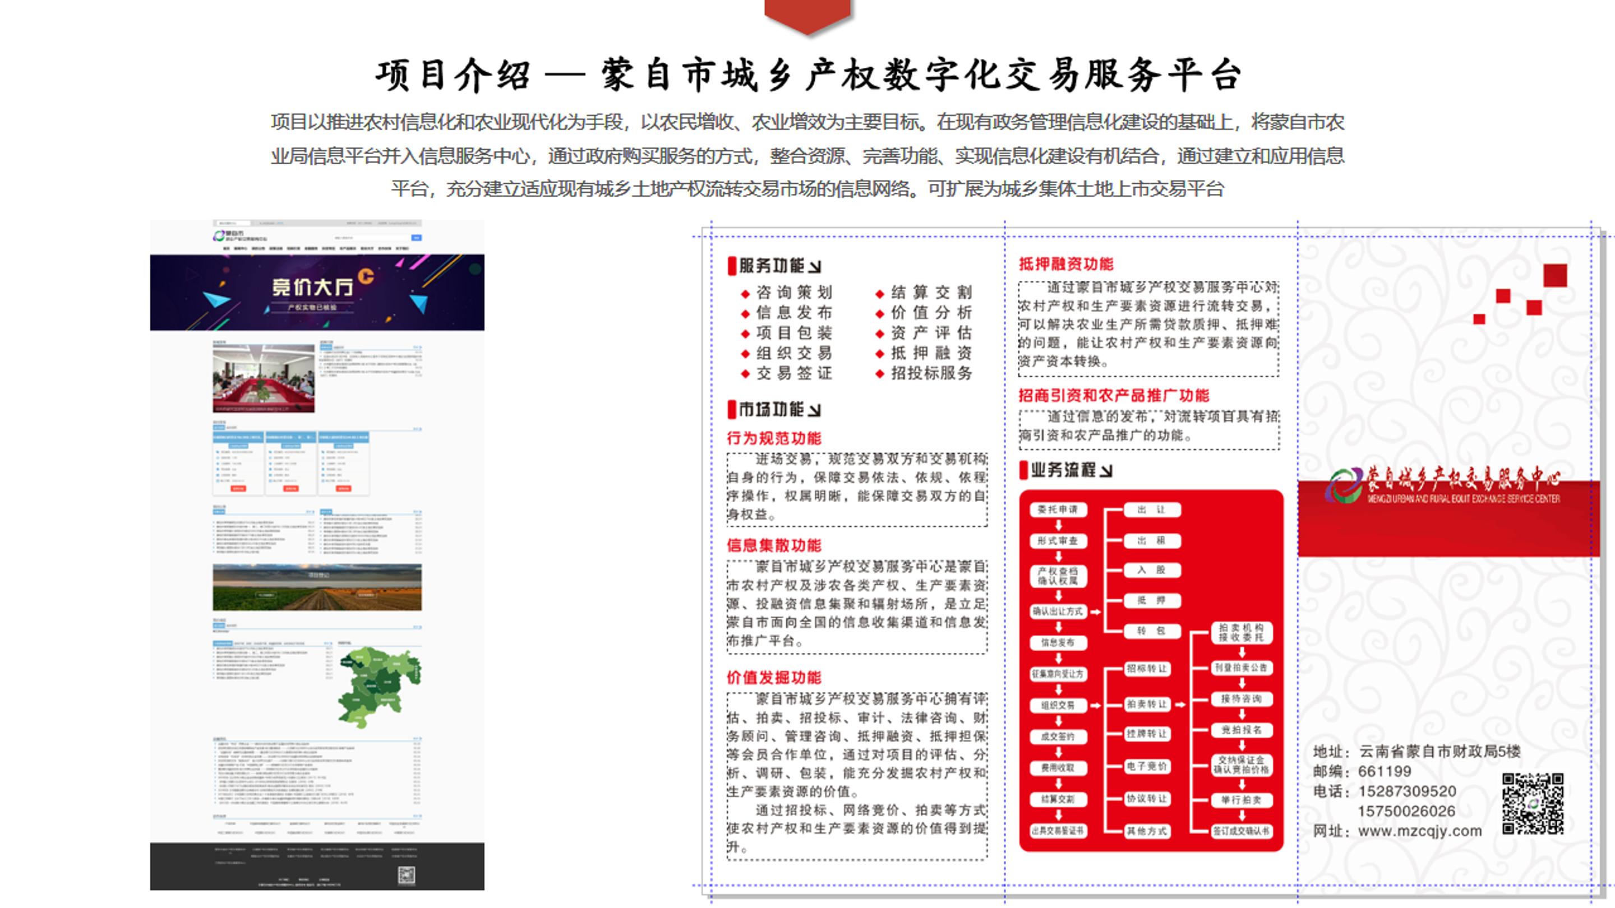Click the QR code beside the contact details
The image size is (1615, 908).
tap(1533, 803)
